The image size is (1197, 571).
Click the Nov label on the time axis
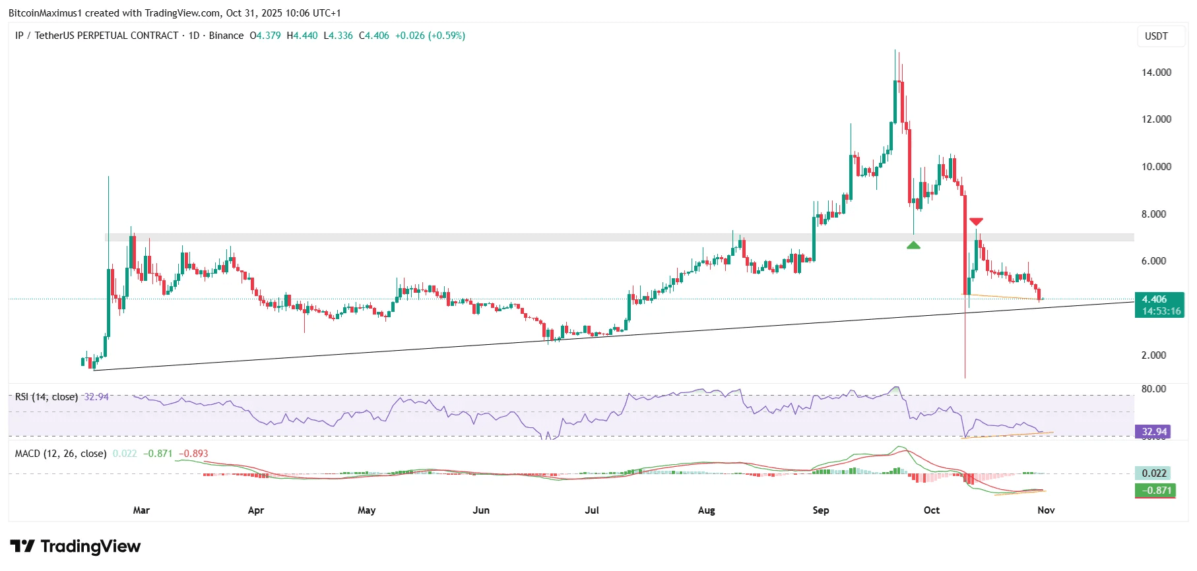(x=1046, y=510)
